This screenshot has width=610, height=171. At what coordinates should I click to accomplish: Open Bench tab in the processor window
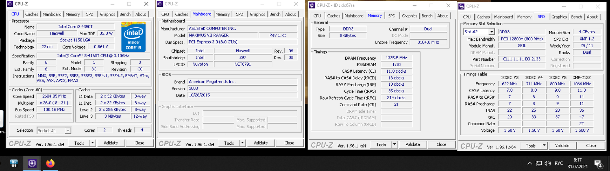click(125, 14)
